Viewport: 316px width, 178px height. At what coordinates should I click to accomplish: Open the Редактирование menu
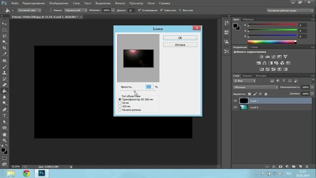pyautogui.click(x=34, y=3)
